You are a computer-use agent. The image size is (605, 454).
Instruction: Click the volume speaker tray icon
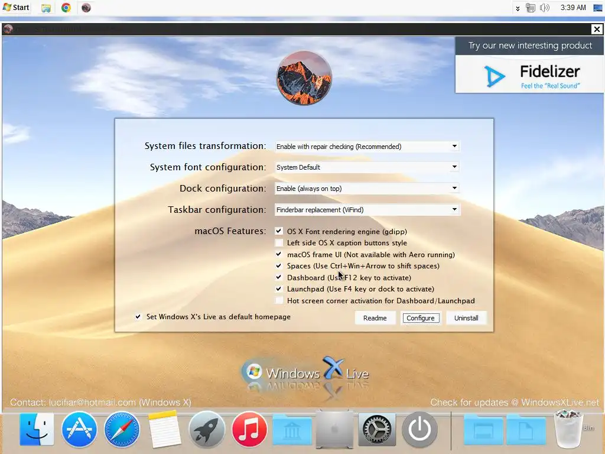tap(544, 8)
